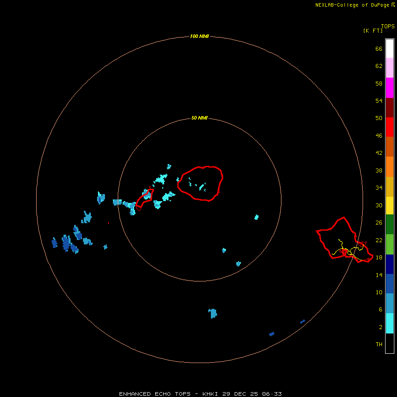Select the dark green 26 kft legend swatch
397x397 pixels.
[x=390, y=225]
